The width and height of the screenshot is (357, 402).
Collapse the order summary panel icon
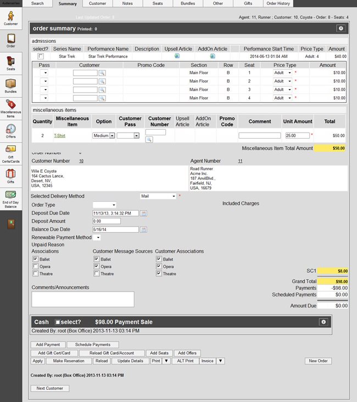click(341, 29)
